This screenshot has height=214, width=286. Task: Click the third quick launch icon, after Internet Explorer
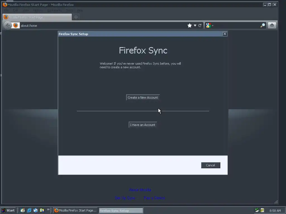pos(35,210)
